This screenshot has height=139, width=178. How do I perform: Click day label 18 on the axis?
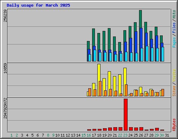click(x=99, y=135)
